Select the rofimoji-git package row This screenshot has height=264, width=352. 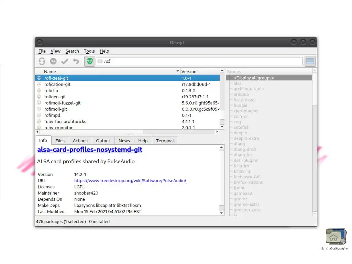[128, 109]
